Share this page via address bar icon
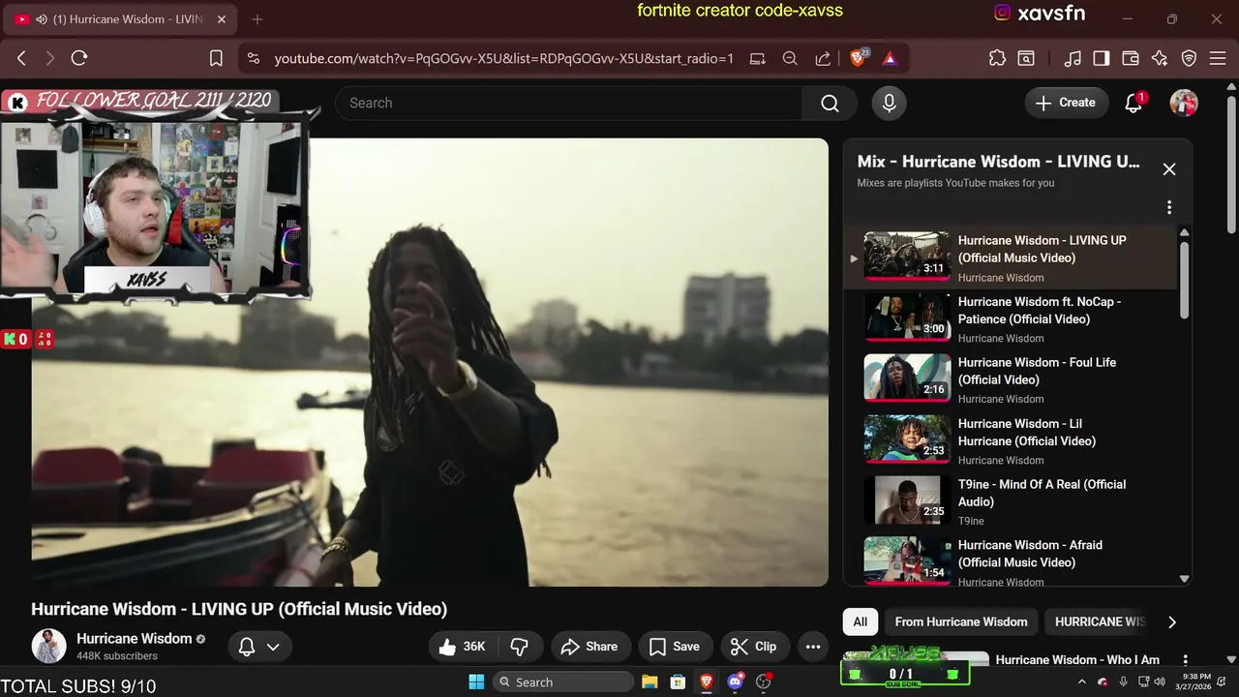Viewport: 1239px width, 697px height. [x=823, y=58]
